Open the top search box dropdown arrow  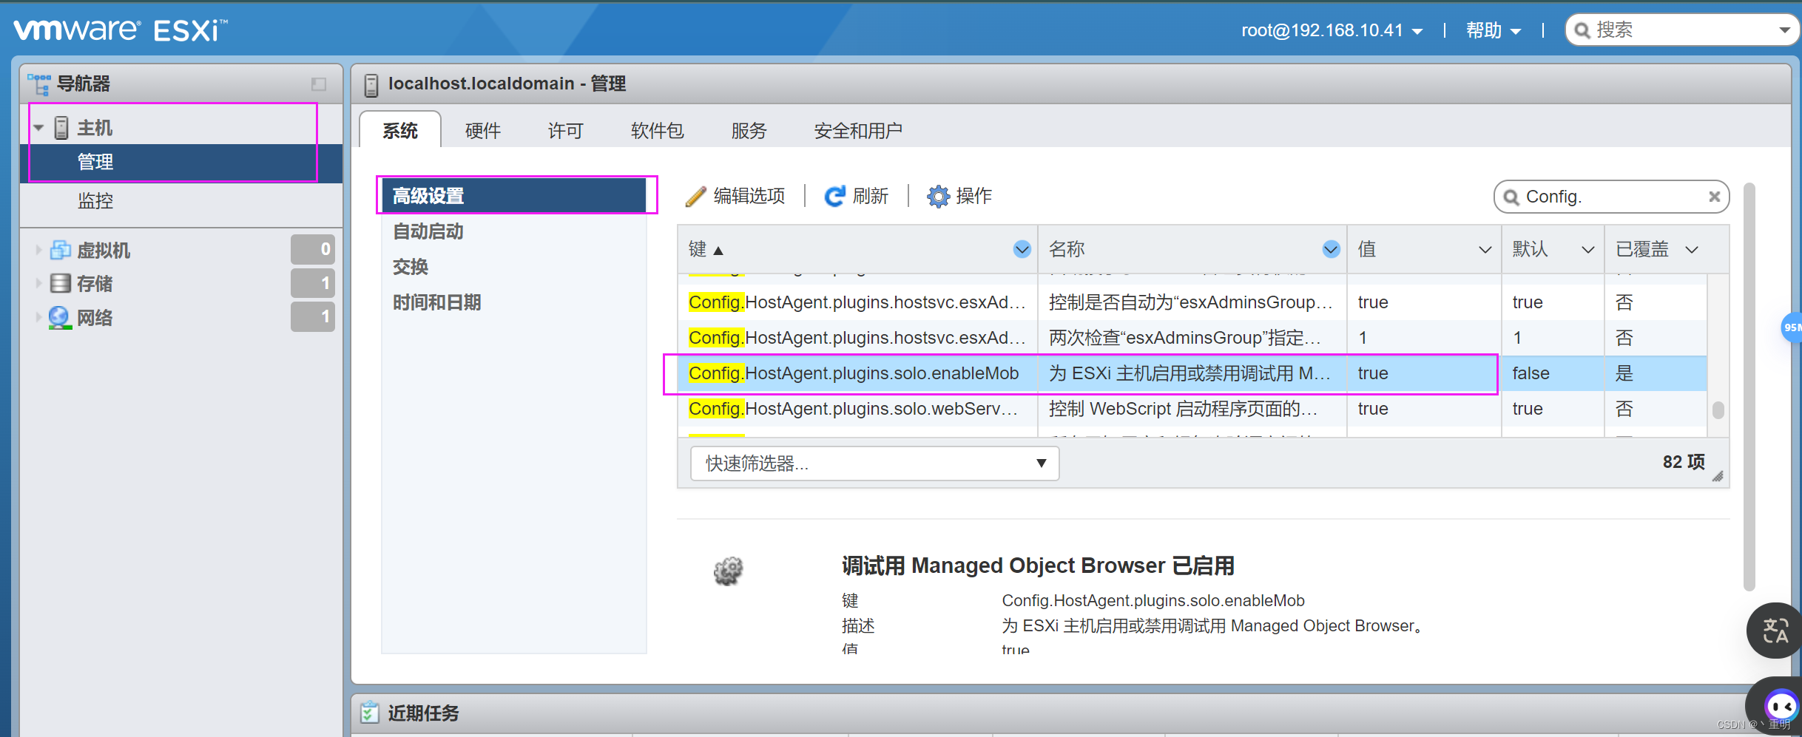[x=1784, y=30]
